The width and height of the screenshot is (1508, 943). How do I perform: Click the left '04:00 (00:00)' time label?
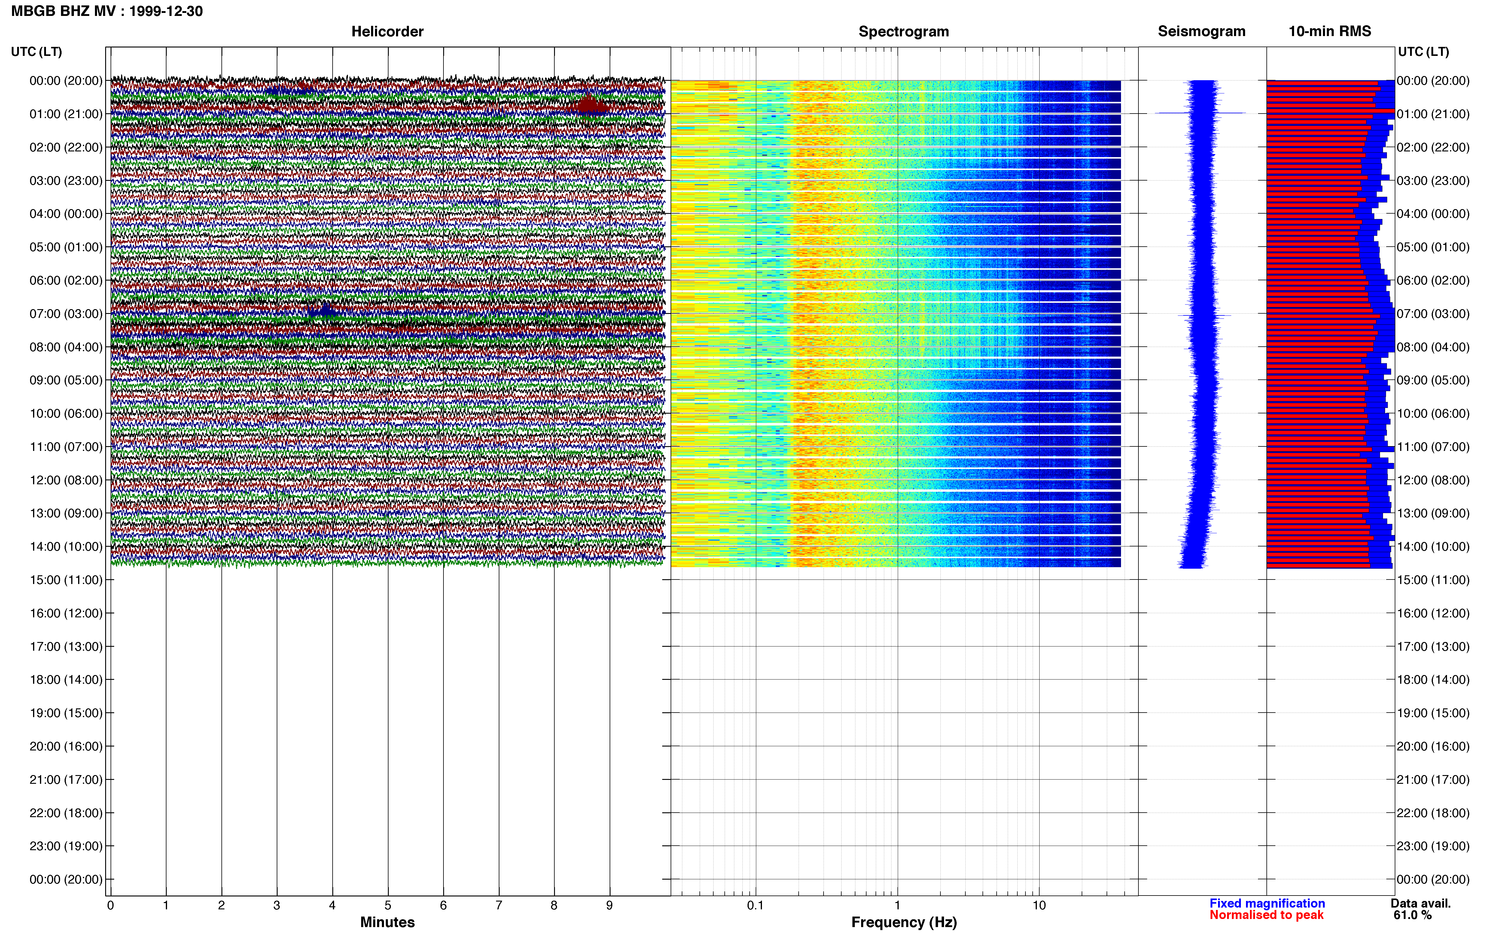(66, 214)
